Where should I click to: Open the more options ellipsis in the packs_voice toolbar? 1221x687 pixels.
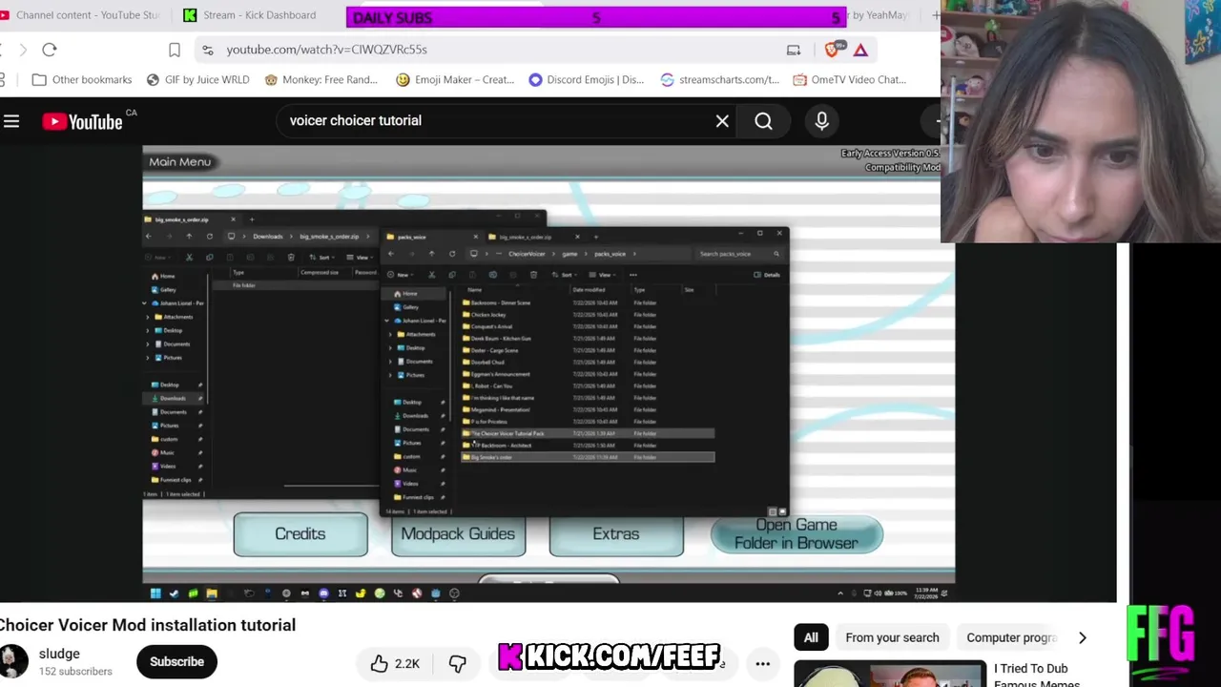[x=632, y=275]
